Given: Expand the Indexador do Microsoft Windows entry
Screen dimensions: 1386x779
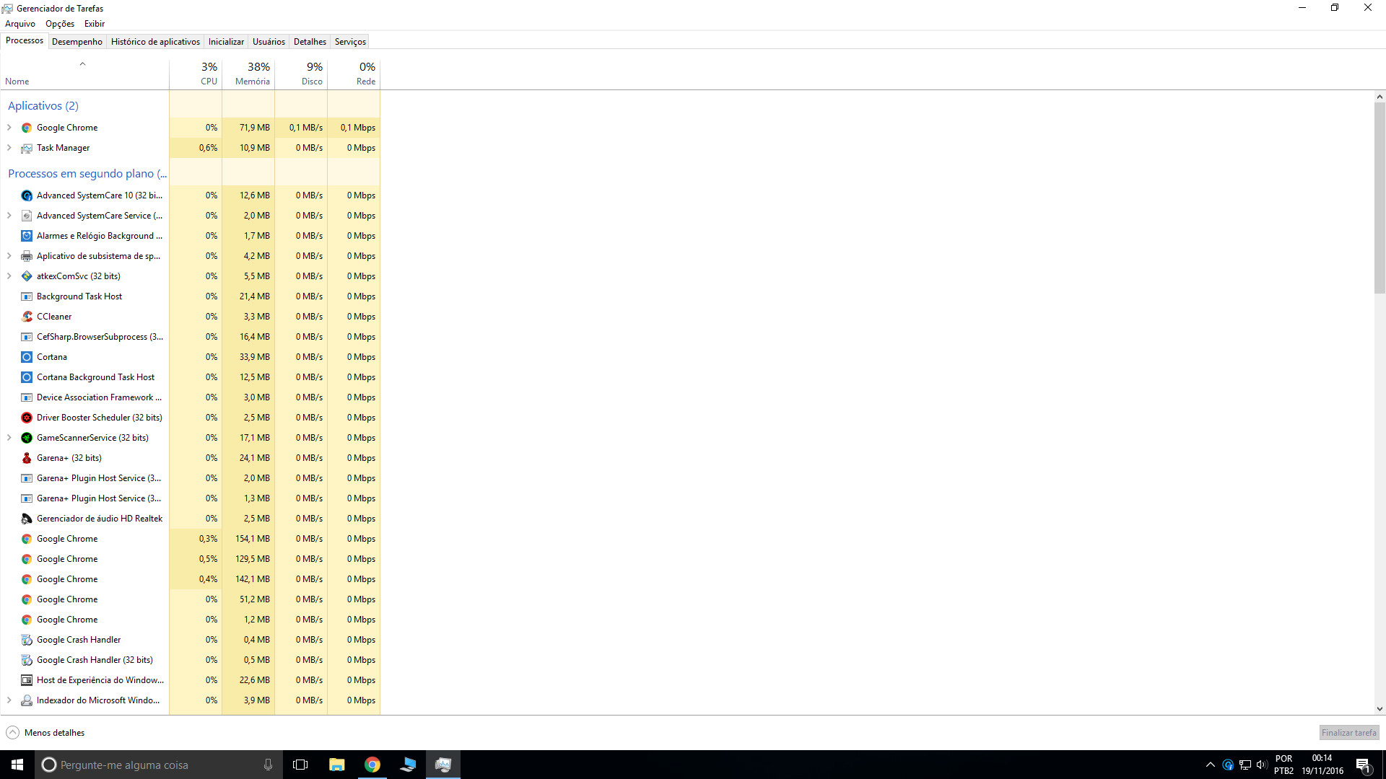Looking at the screenshot, I should click(9, 700).
